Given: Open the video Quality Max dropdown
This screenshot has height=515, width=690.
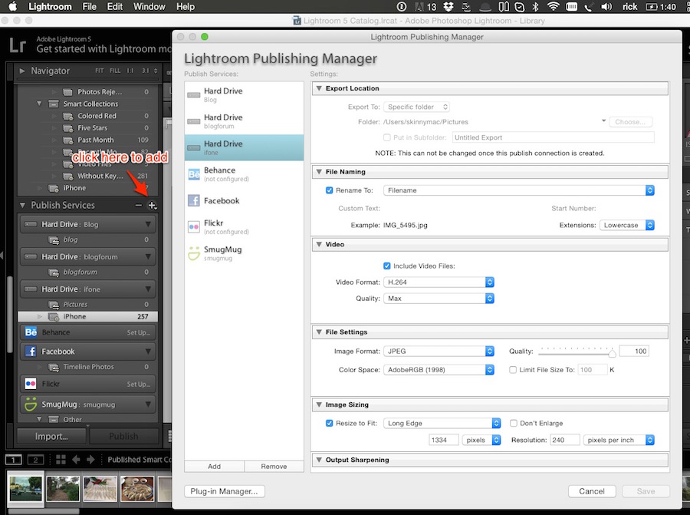Looking at the screenshot, I should click(439, 299).
